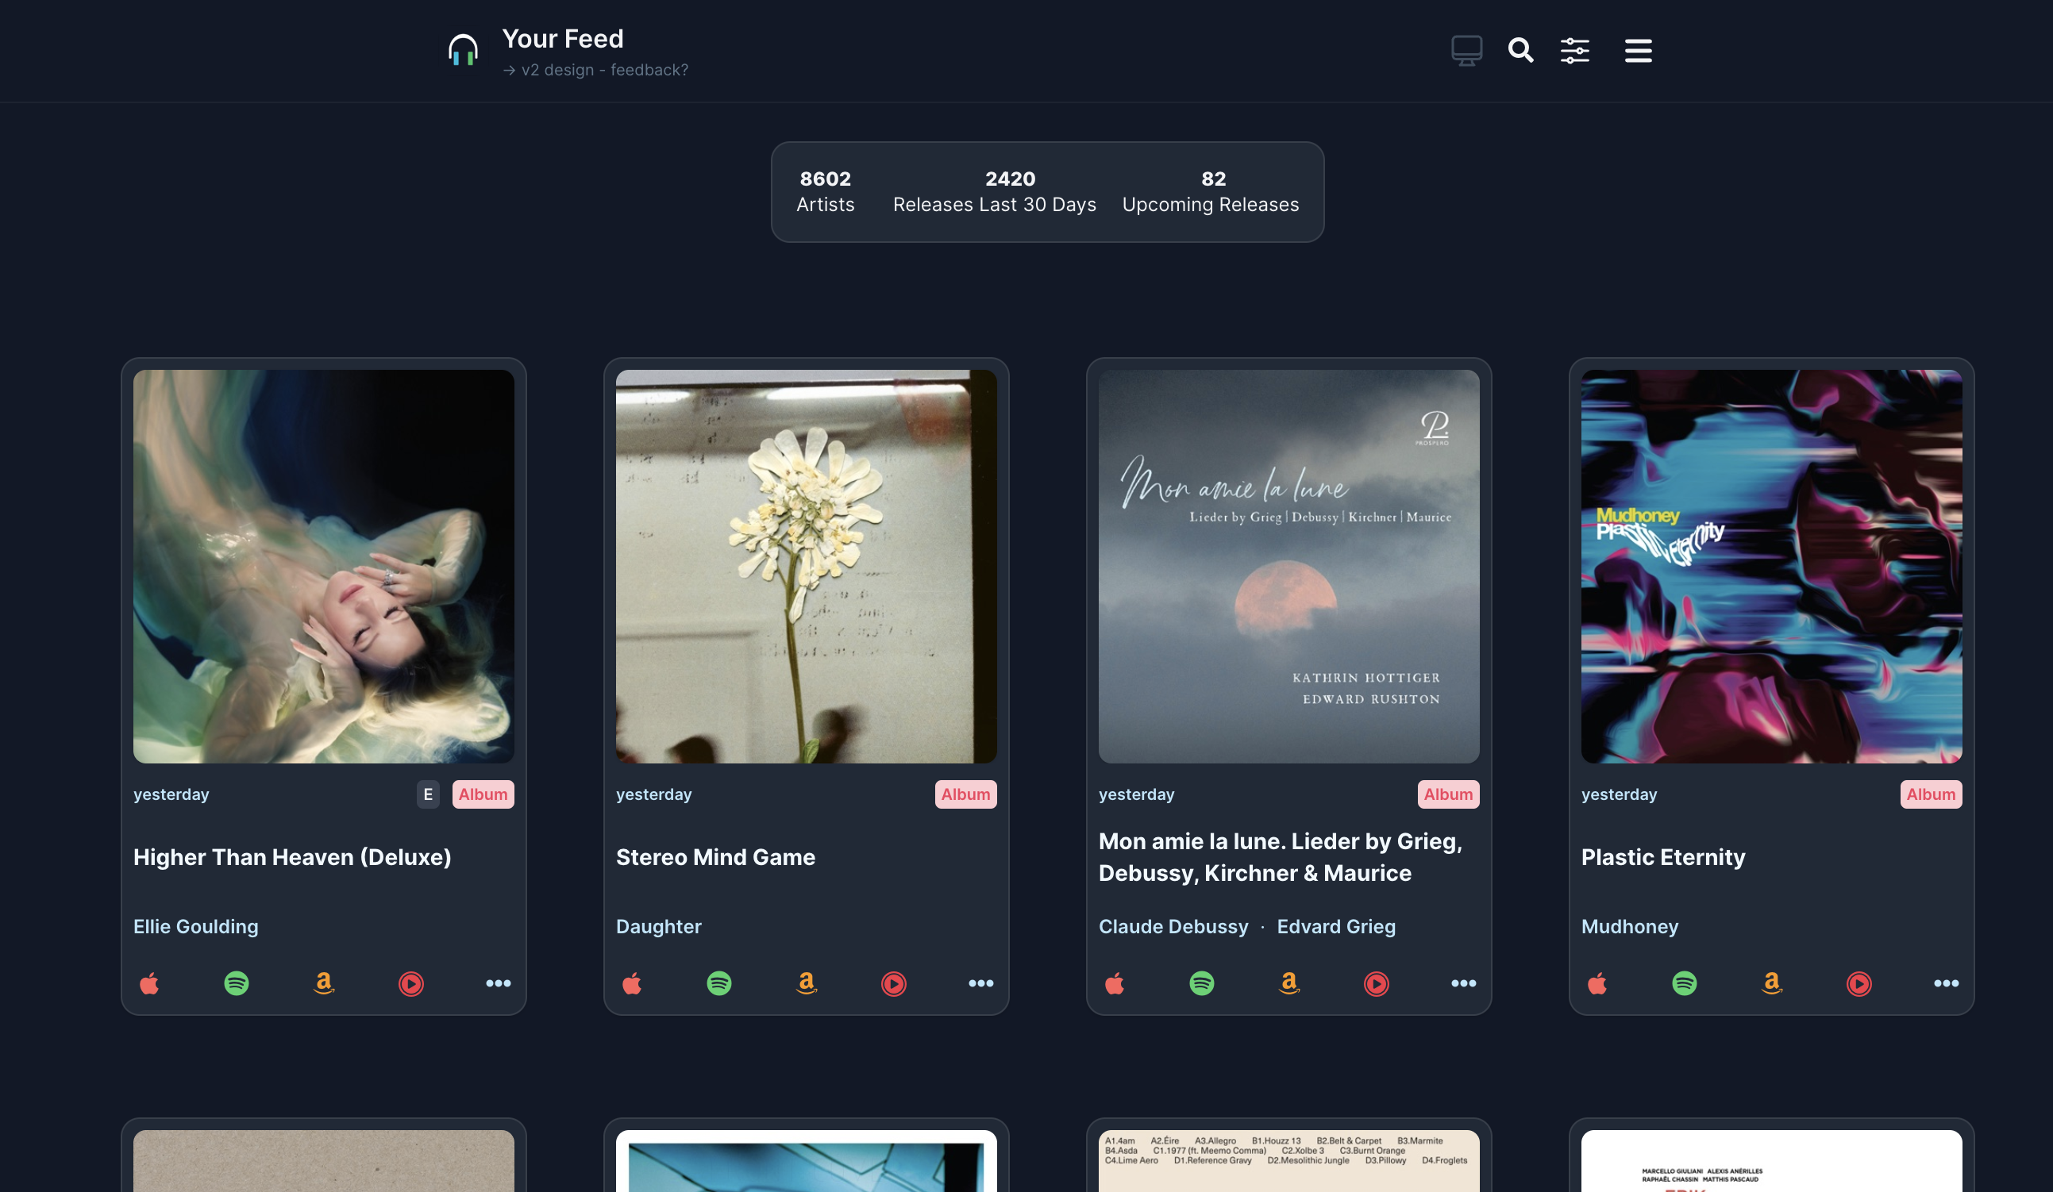Click the headphones logo icon

click(463, 51)
